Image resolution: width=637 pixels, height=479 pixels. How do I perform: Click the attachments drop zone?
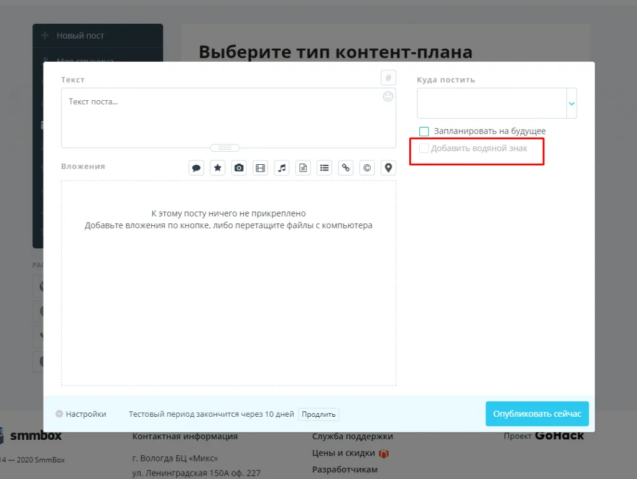228,283
